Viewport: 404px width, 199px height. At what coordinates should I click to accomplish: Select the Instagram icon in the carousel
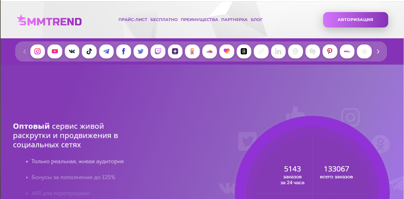point(37,51)
